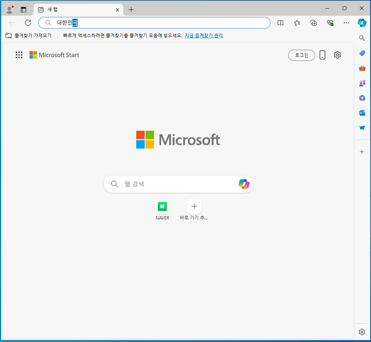Screen dimensions: 371x342
Task: Open the Copilot icon in toolbar
Action: (362, 23)
